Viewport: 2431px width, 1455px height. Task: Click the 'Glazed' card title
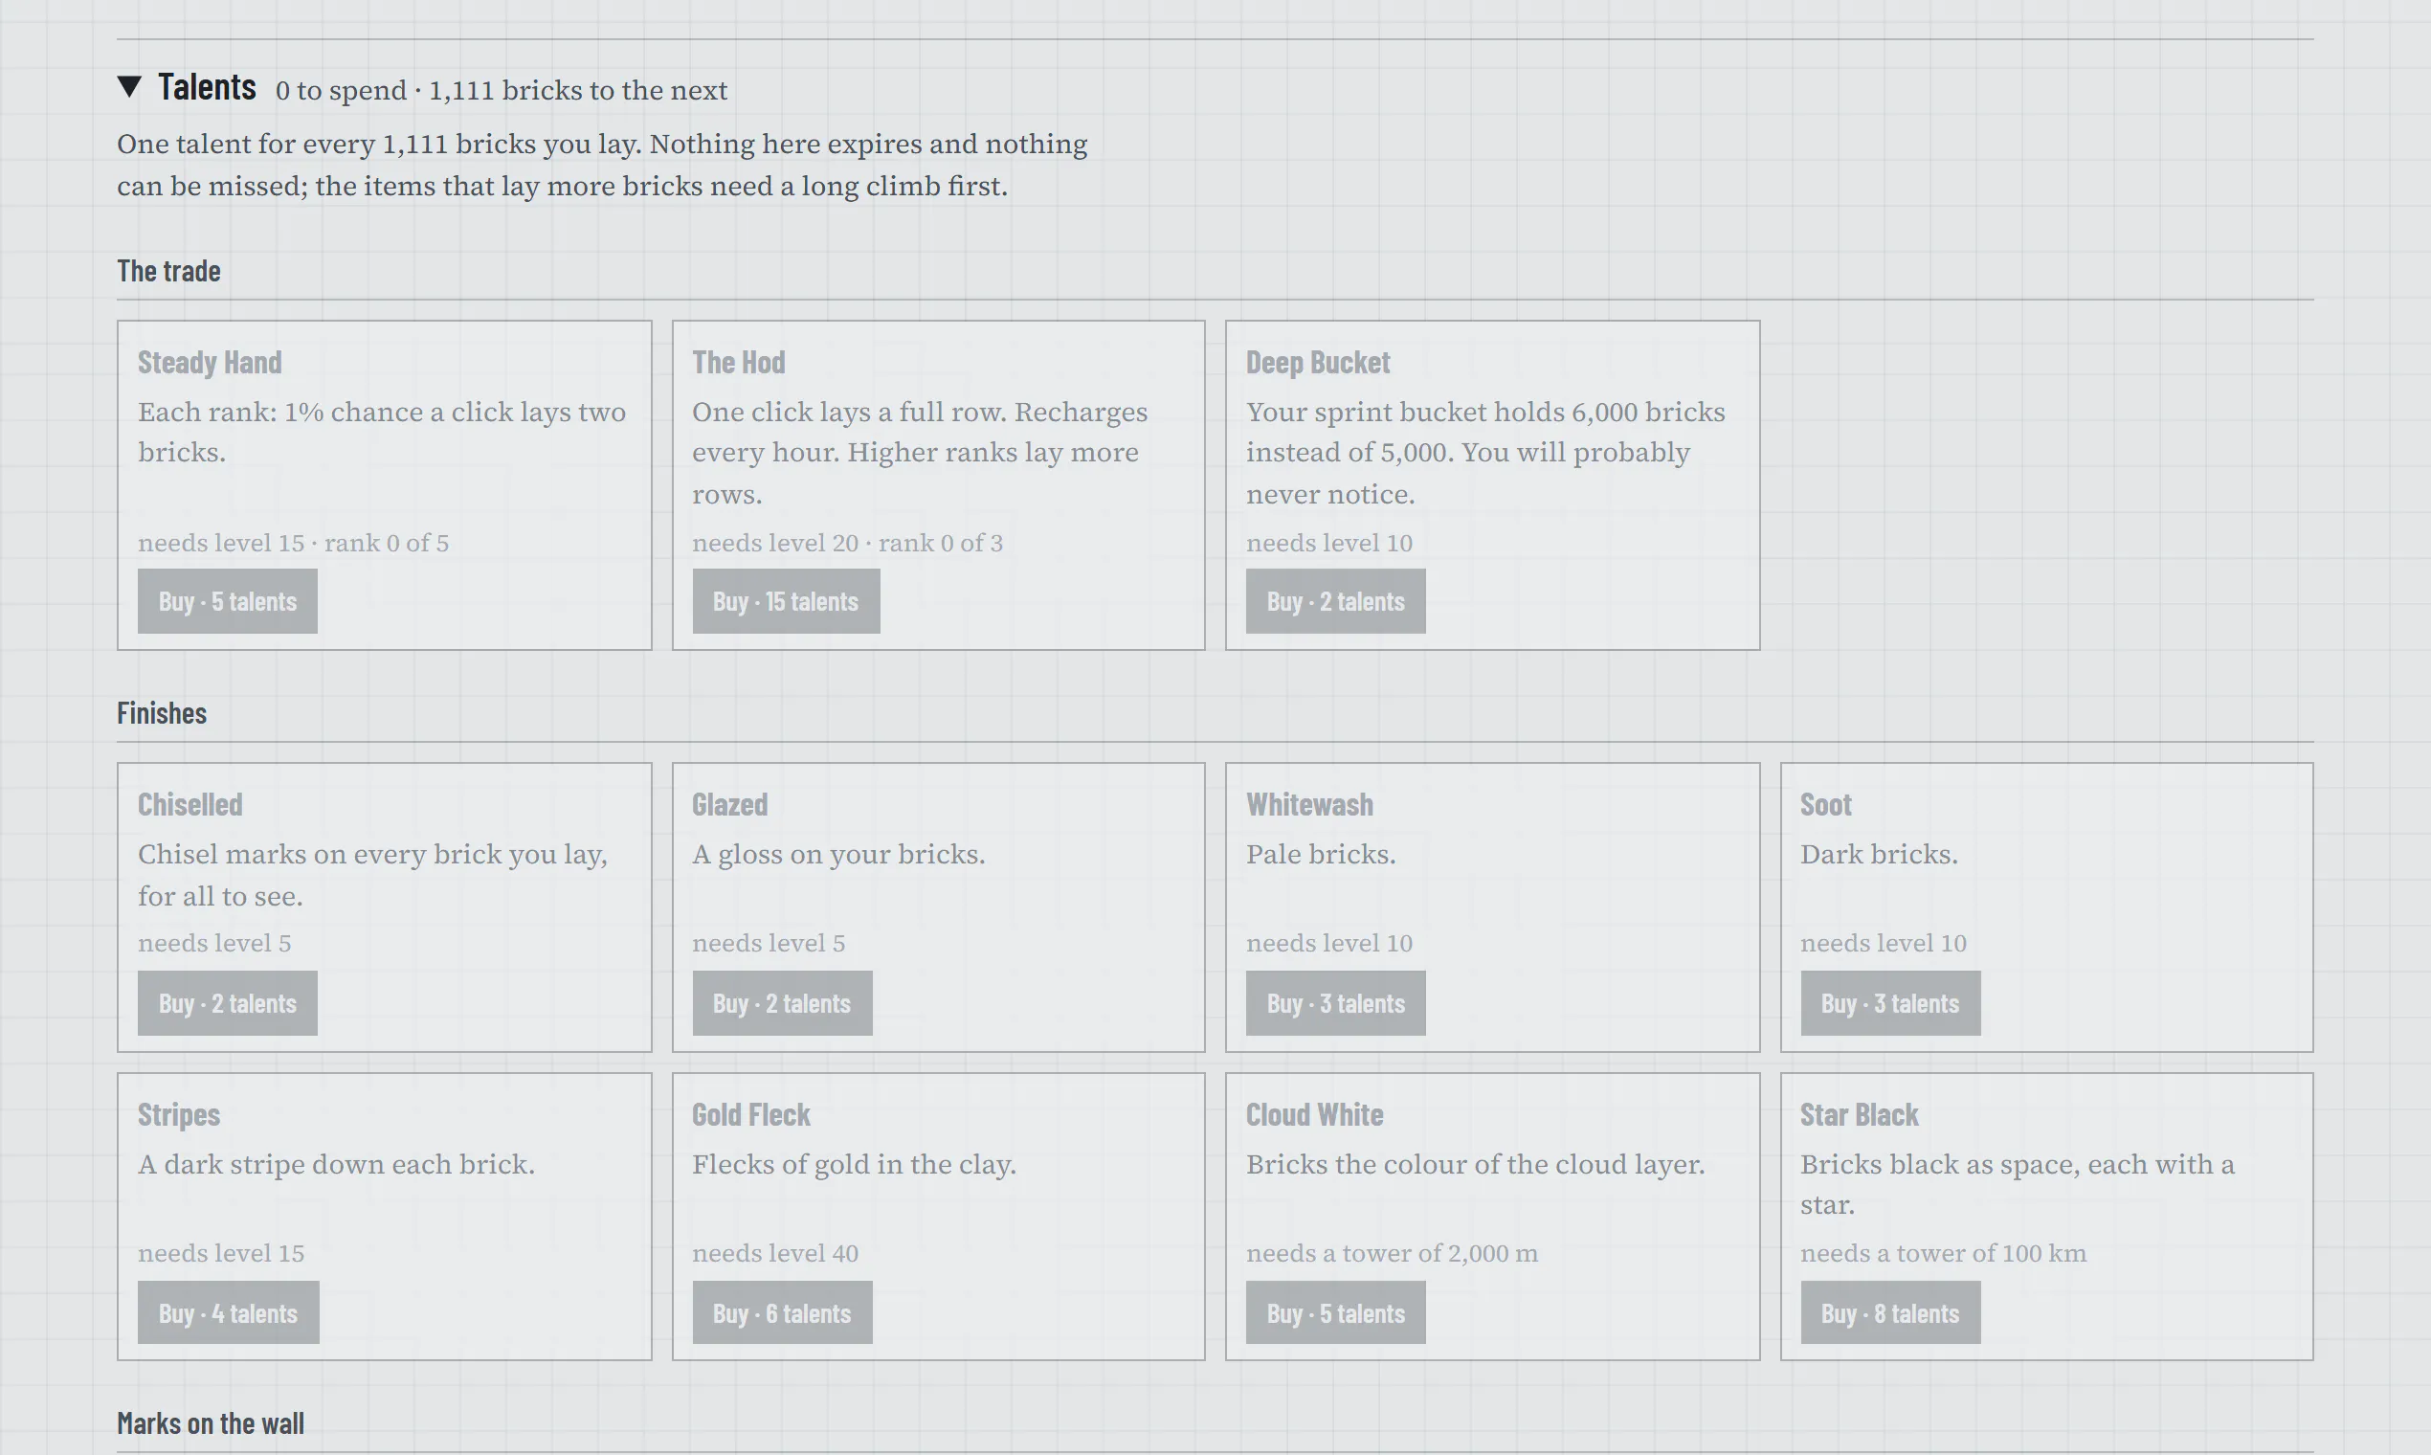tap(729, 805)
